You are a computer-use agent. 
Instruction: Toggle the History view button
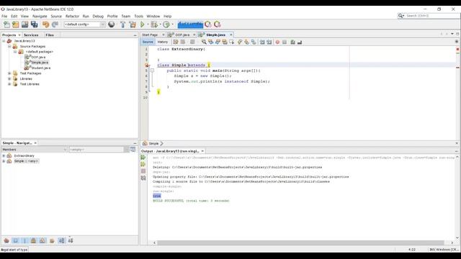tap(163, 42)
